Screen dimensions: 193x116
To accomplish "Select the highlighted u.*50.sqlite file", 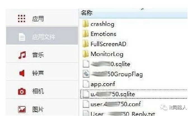I will pyautogui.click(x=134, y=94).
